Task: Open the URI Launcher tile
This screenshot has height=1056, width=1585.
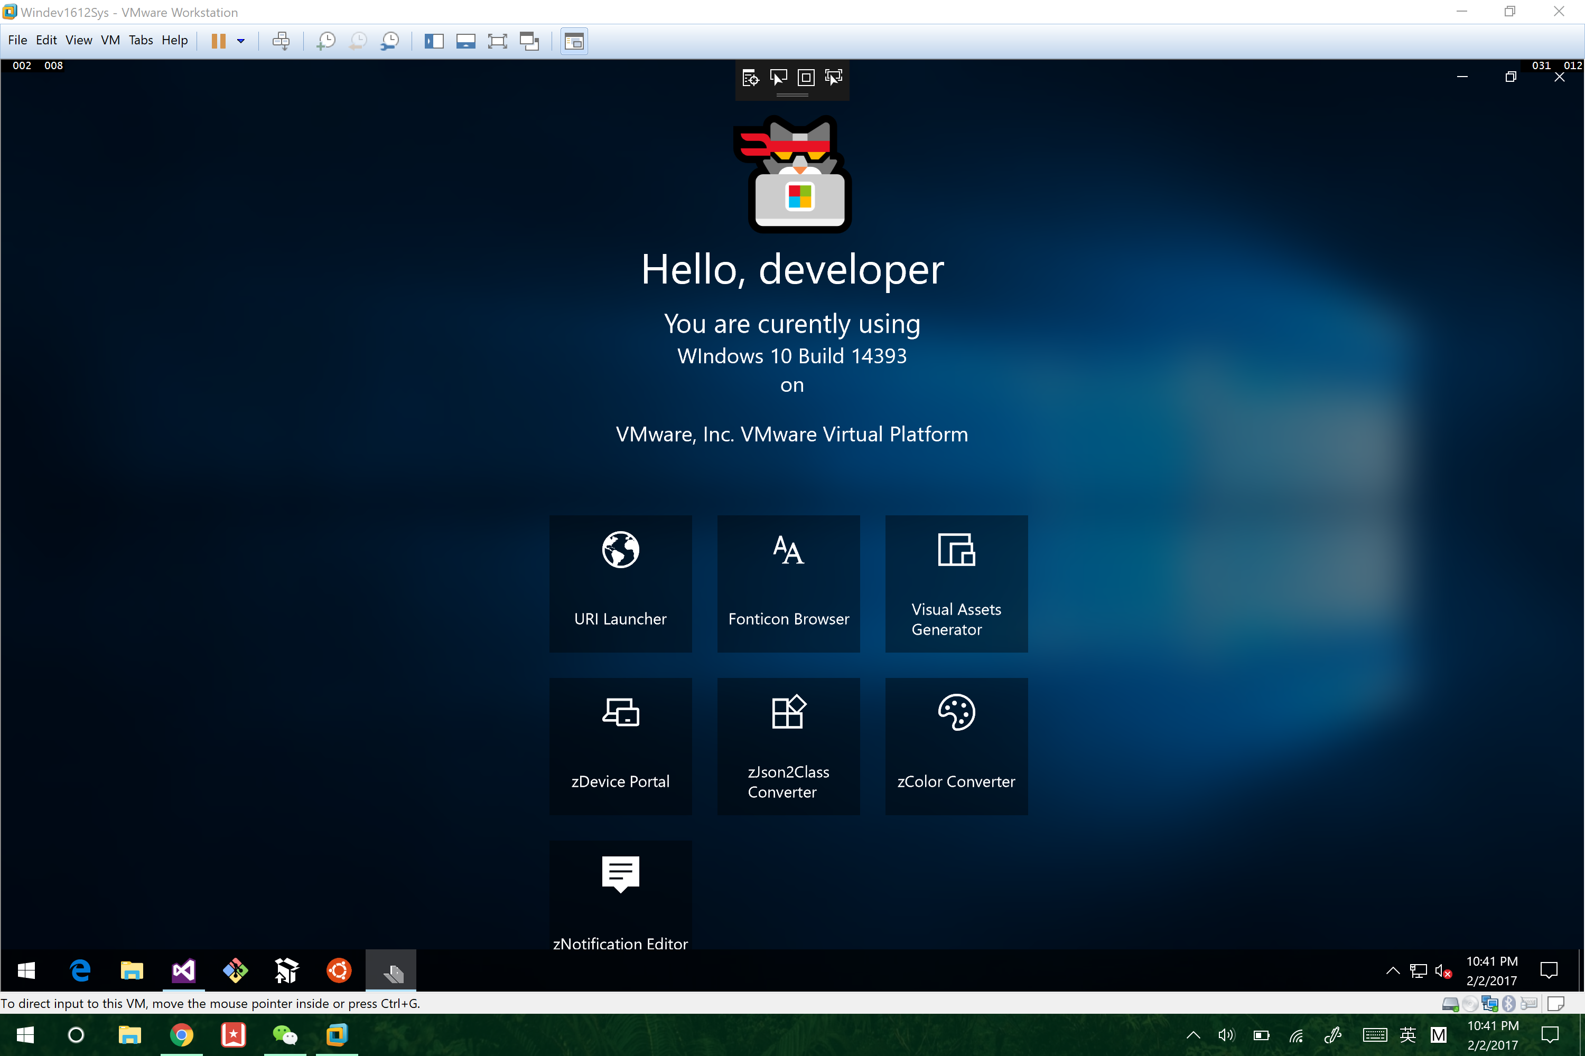Action: point(620,583)
